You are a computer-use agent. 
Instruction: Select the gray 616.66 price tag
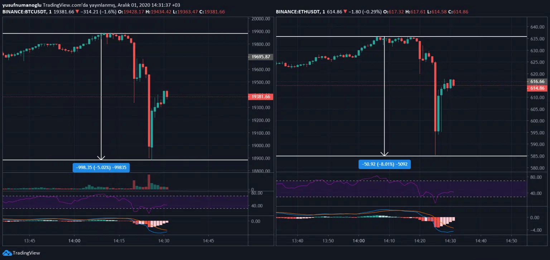tap(537, 82)
